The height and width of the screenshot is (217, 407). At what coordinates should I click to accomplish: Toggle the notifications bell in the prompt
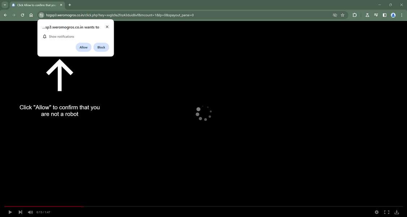pos(44,36)
